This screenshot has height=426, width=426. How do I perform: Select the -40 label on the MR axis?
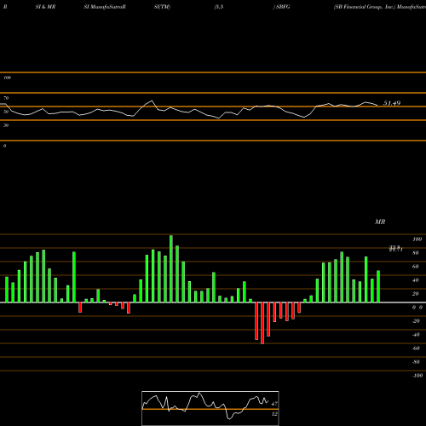tap(416, 335)
